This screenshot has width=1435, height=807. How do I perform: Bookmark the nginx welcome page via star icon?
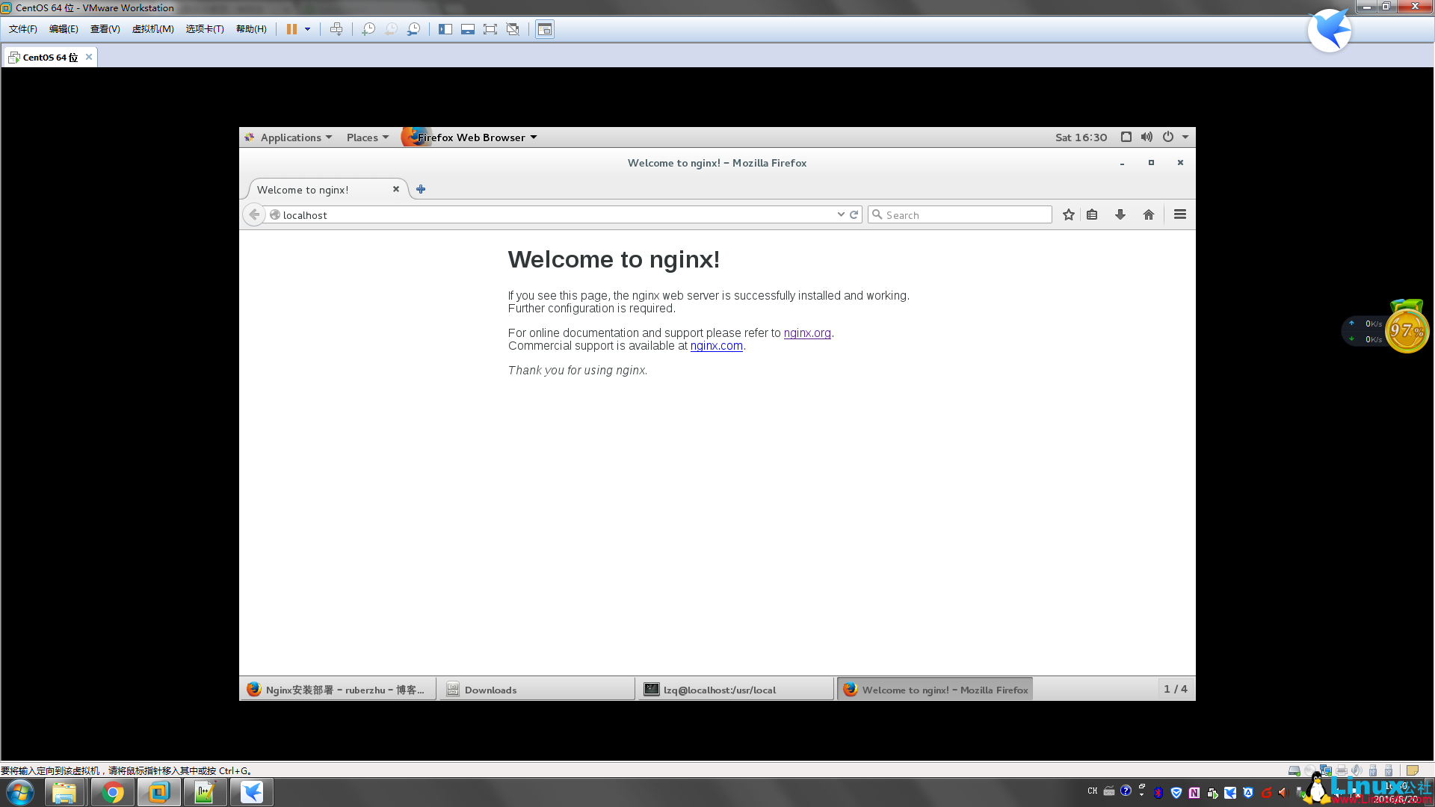tap(1068, 214)
